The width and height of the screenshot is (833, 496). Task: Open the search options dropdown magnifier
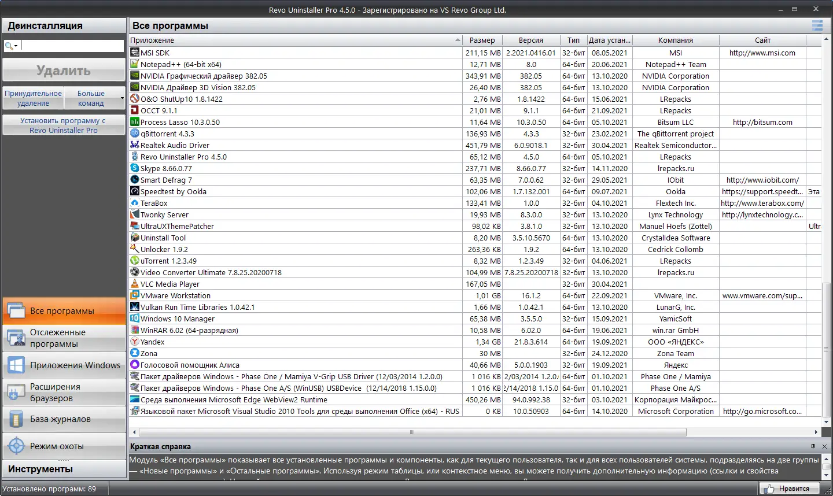click(x=11, y=46)
